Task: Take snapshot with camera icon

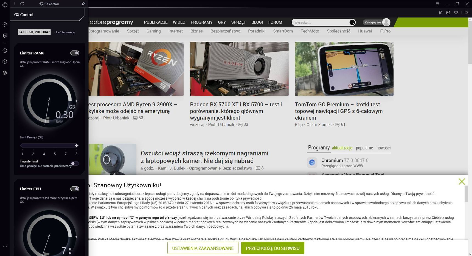Action: click(x=448, y=12)
